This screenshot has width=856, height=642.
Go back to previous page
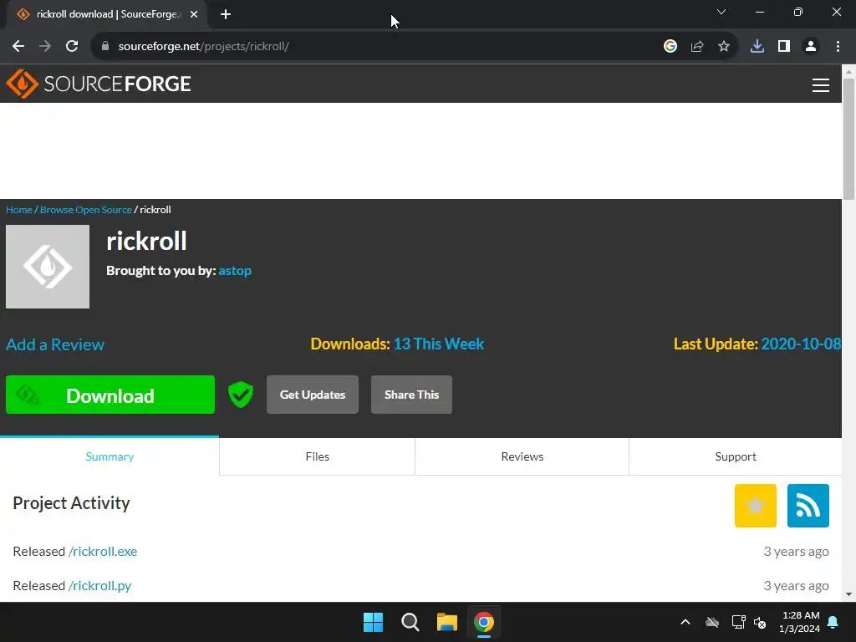pos(18,46)
